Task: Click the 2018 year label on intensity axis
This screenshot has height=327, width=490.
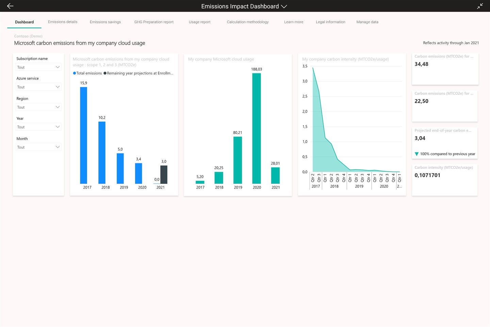Action: tap(334, 186)
